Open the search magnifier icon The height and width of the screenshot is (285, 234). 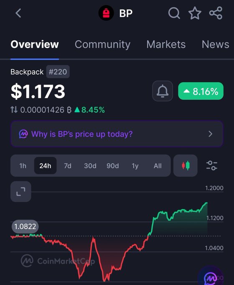pos(174,13)
